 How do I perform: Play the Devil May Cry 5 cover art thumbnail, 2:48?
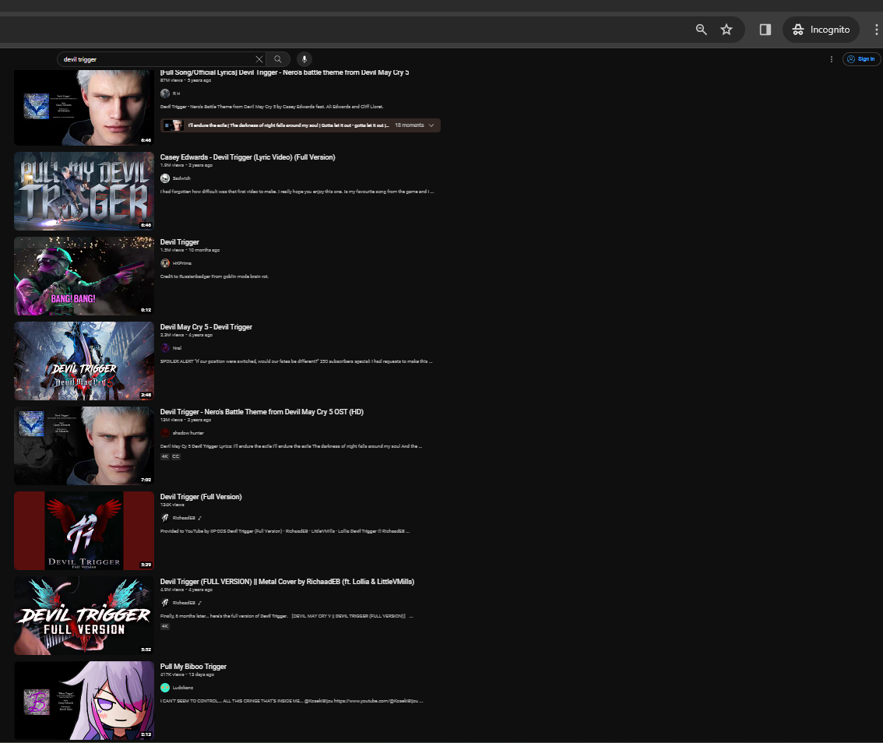pos(84,361)
